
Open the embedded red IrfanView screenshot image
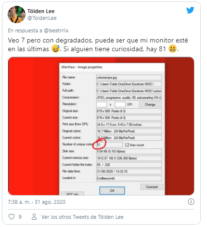point(101,126)
